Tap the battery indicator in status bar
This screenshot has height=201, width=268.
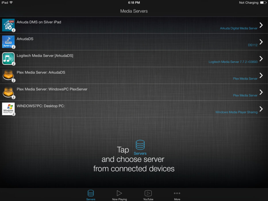pyautogui.click(x=263, y=3)
